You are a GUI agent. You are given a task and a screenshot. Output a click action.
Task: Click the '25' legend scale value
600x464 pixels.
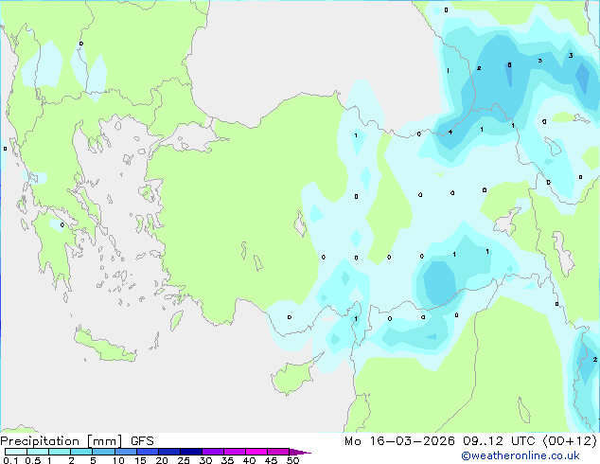click(184, 460)
